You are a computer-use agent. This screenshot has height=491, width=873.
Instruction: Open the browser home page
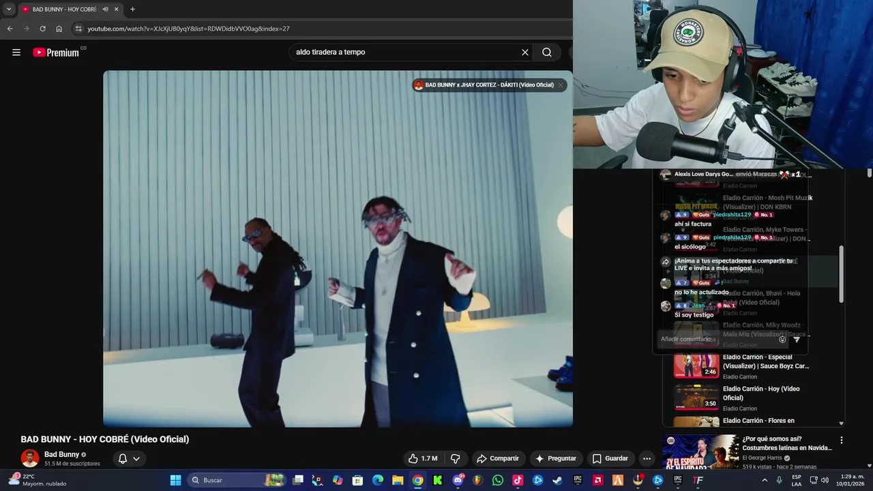tap(59, 29)
